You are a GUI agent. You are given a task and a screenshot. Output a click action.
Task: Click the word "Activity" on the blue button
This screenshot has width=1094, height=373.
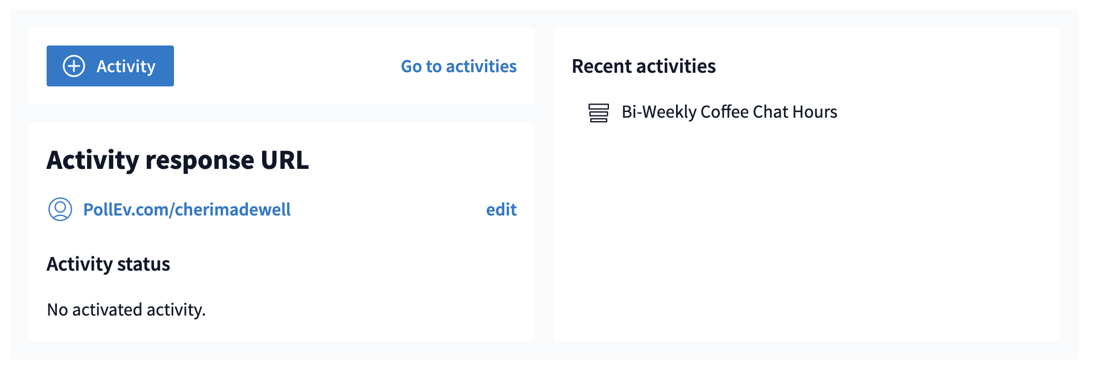pos(126,67)
